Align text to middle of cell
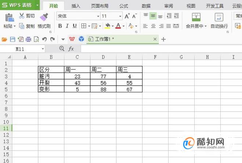The height and width of the screenshot is (163, 242). click(153, 16)
